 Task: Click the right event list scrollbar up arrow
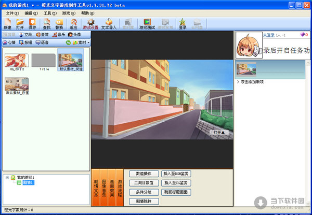308,63
